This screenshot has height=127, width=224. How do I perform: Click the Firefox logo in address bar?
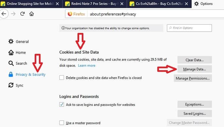click(70, 14)
